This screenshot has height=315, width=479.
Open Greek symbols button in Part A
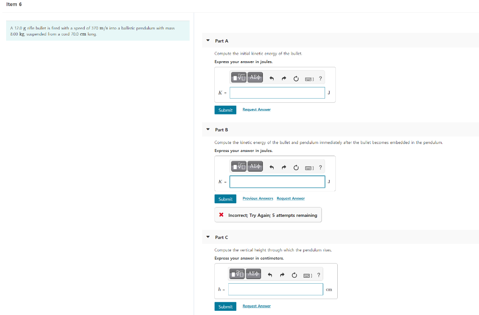(x=255, y=78)
